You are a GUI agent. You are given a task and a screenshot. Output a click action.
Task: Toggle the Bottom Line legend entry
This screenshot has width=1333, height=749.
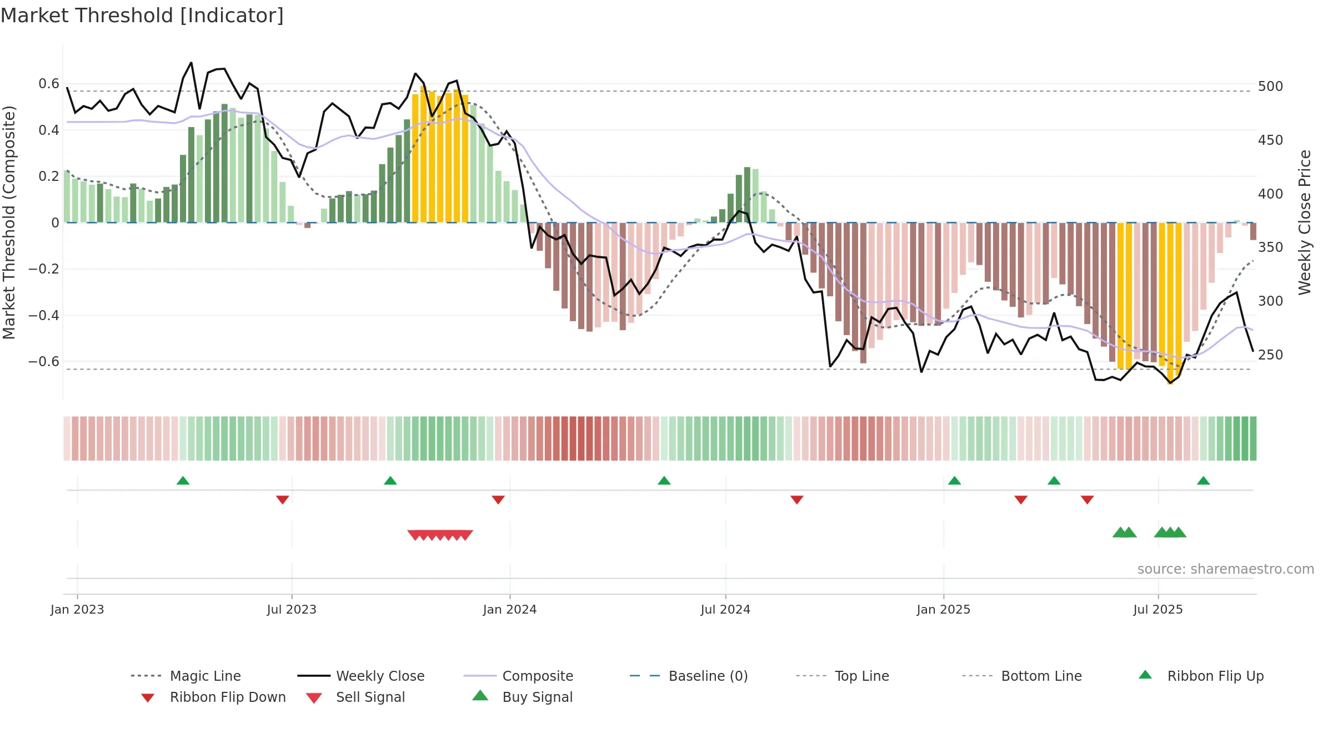1022,676
